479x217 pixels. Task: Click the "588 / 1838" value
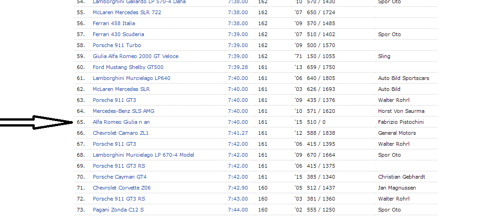pyautogui.click(x=321, y=133)
